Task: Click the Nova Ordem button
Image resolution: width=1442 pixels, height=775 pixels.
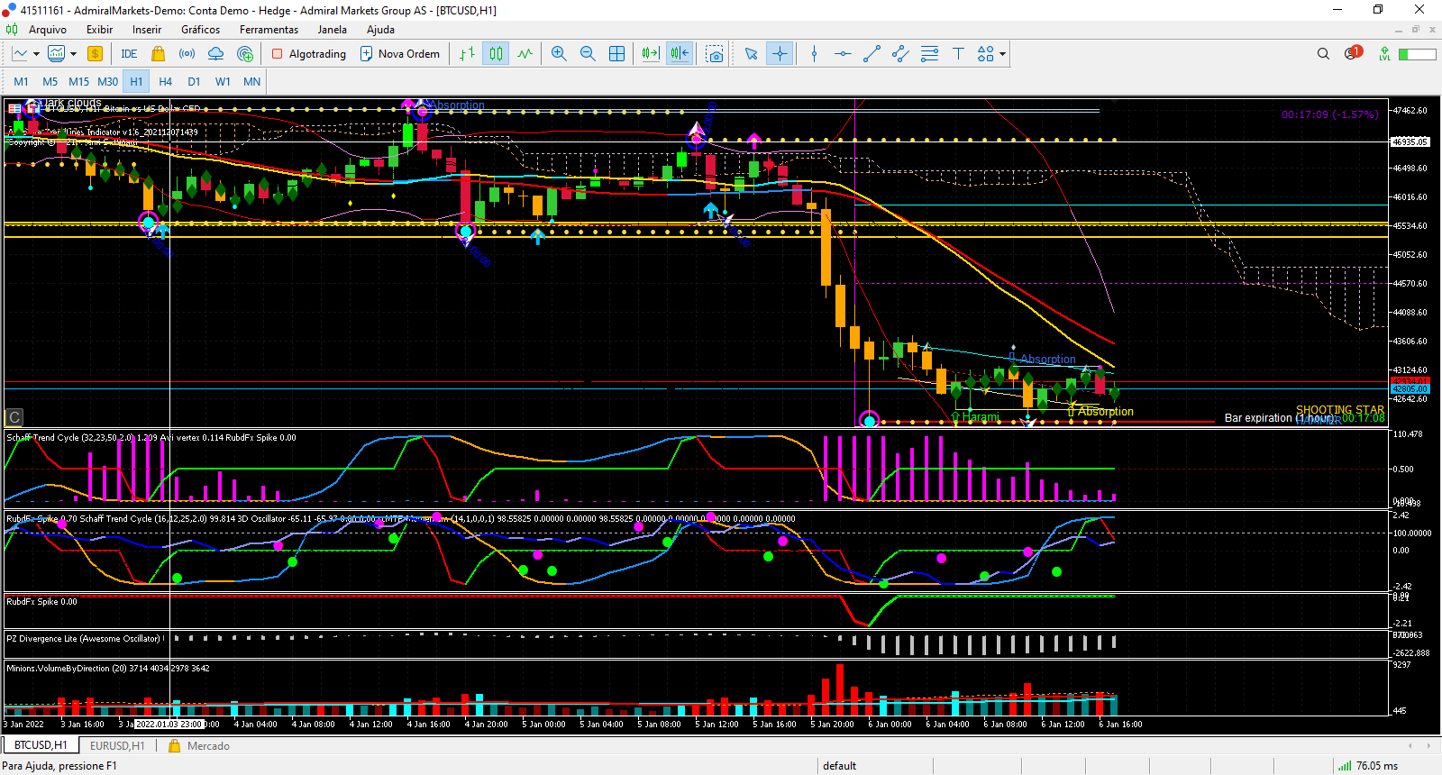Action: click(x=400, y=54)
